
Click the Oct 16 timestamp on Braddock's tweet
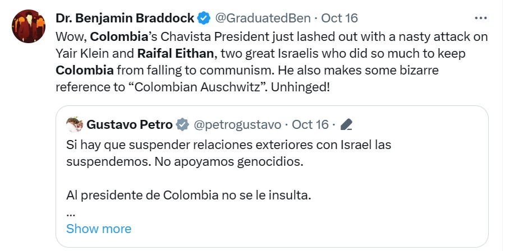(x=339, y=18)
